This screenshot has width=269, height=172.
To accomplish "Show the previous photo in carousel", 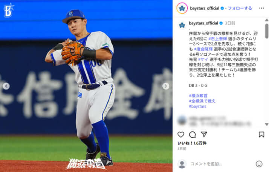I will (6, 86).
